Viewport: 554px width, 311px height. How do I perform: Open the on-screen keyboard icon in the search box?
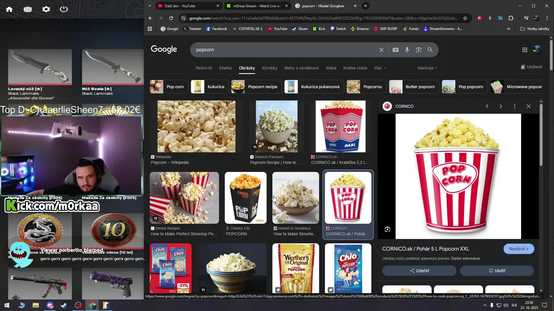396,50
